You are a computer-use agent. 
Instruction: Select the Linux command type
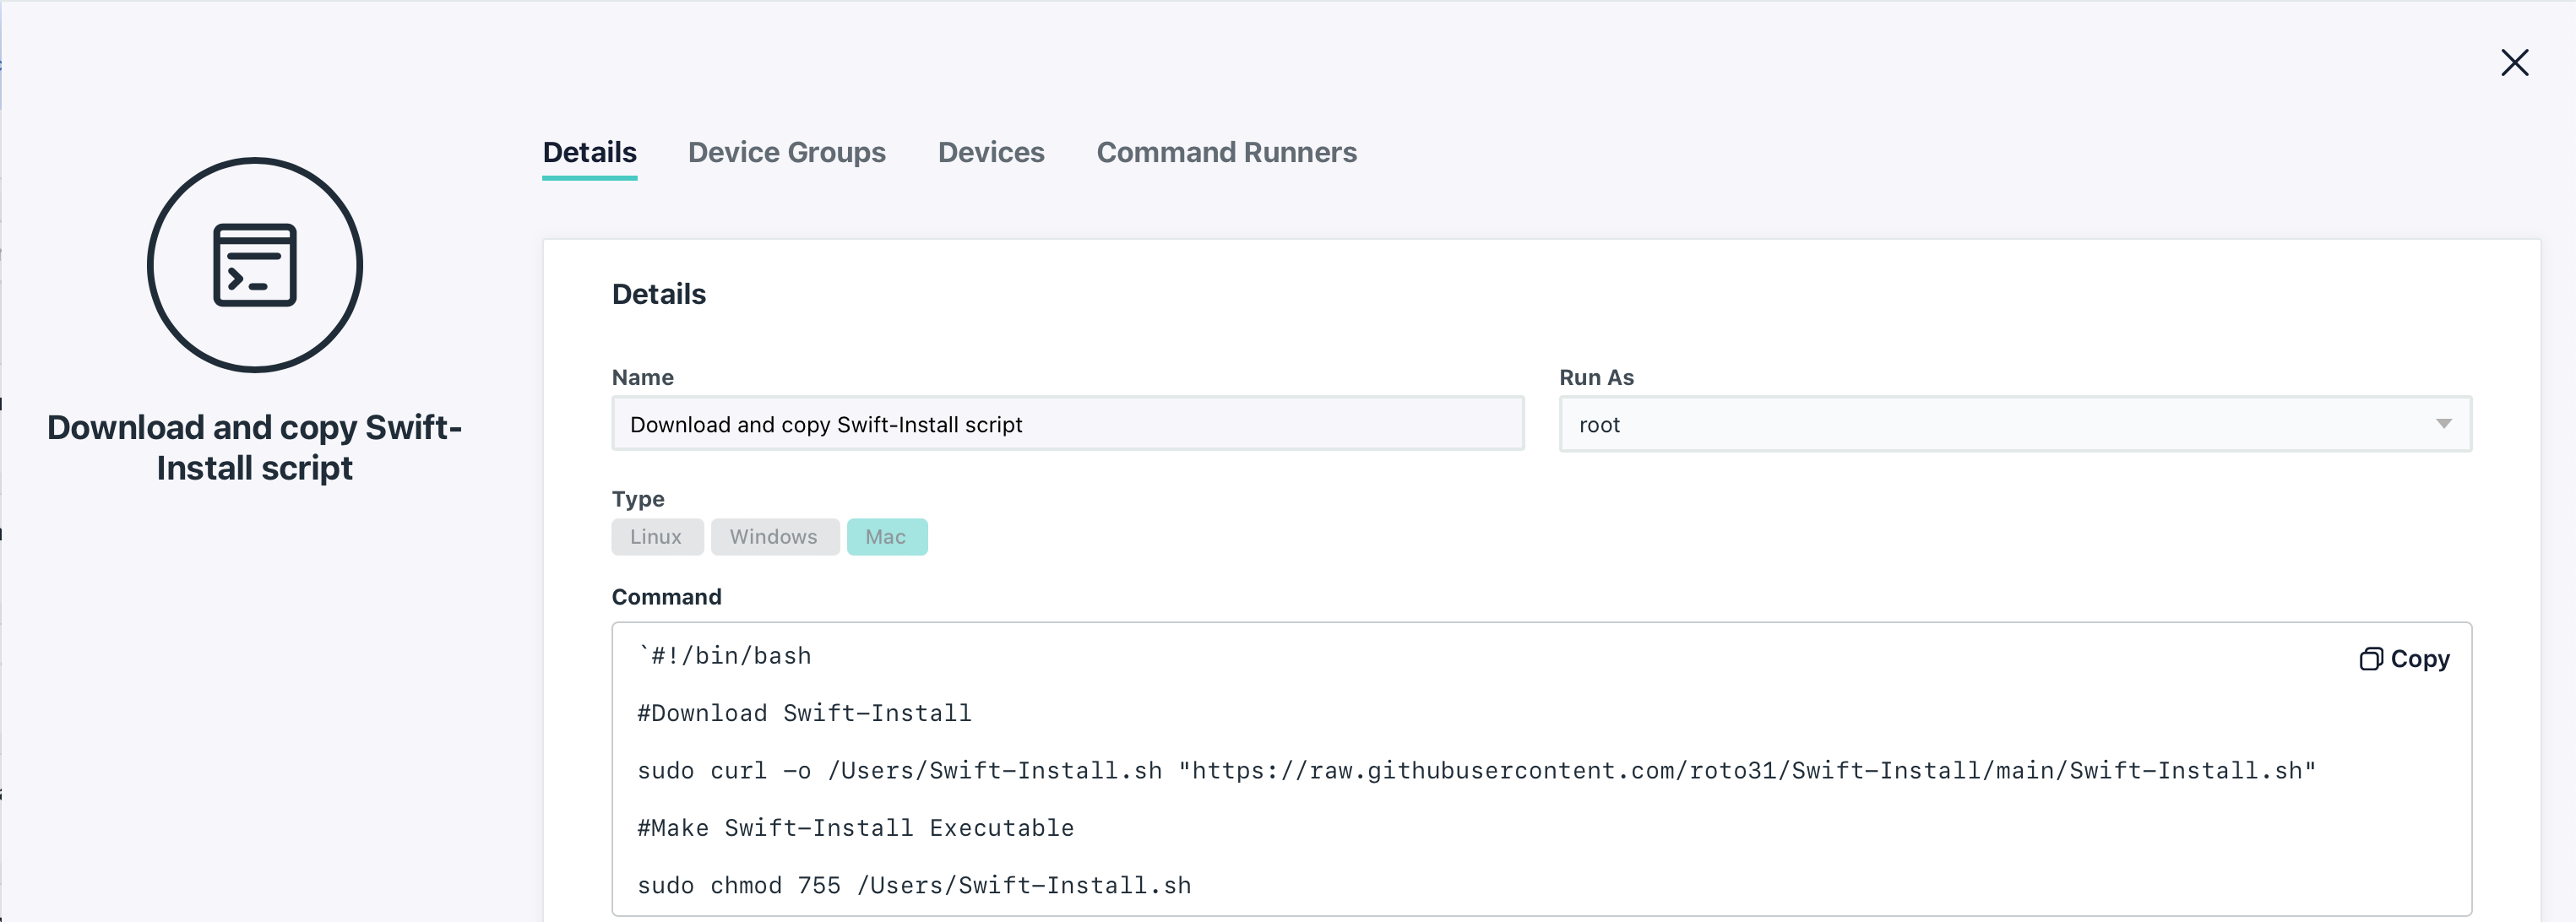point(656,537)
